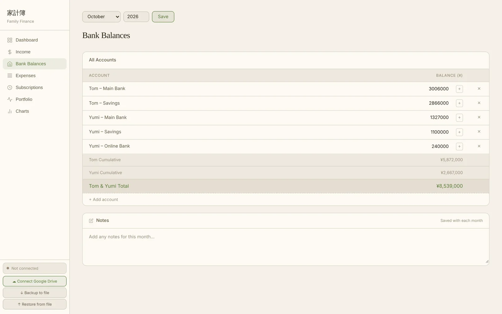Go to the Income section
502x314 pixels.
pos(35,52)
